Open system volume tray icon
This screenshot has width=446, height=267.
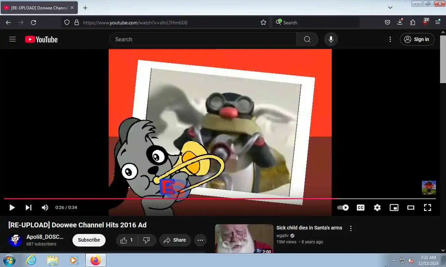point(411,260)
